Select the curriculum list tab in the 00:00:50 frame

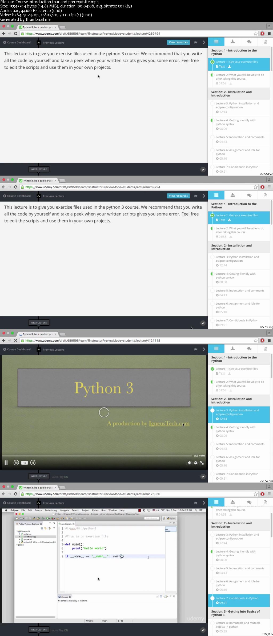[216, 42]
